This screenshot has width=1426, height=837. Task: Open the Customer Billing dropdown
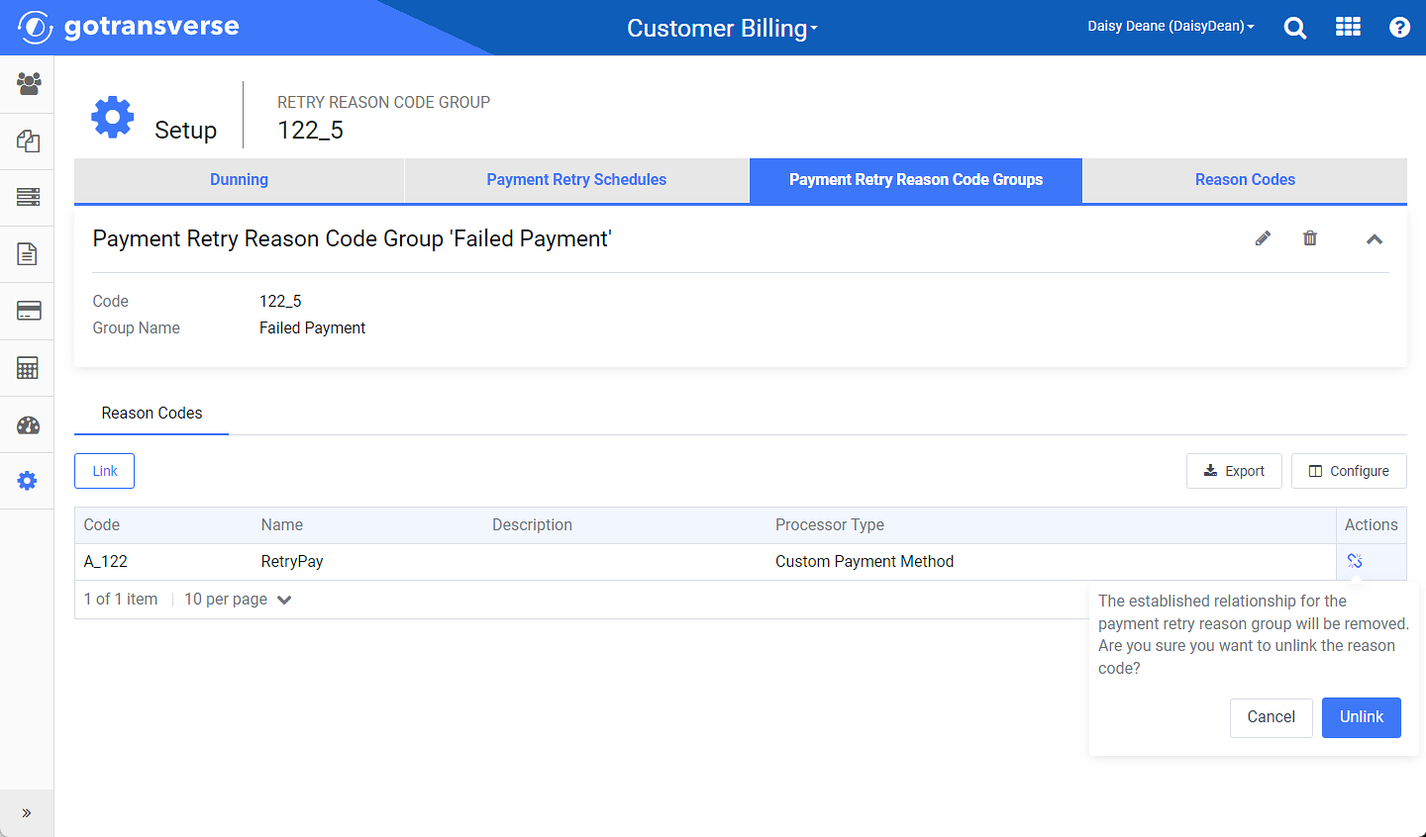click(722, 28)
